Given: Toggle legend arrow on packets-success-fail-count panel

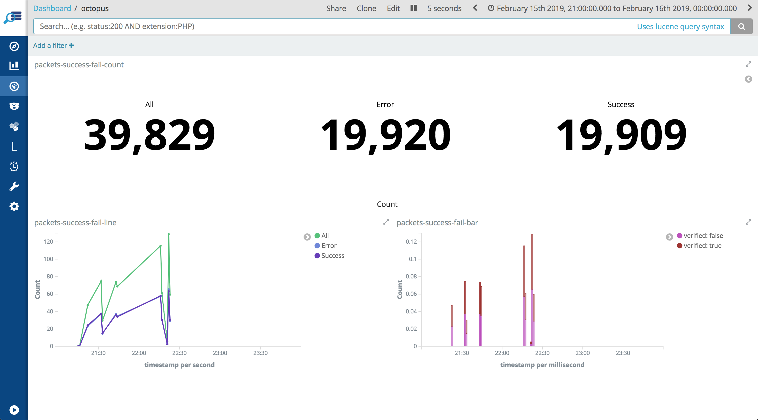Looking at the screenshot, I should tap(748, 79).
